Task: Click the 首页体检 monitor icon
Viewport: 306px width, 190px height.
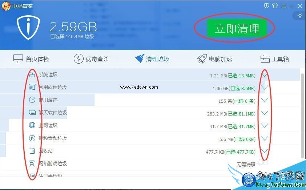Action: (18, 59)
